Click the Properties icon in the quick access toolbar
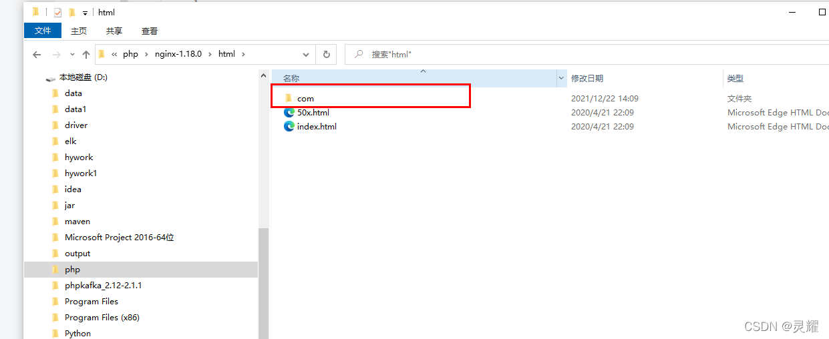The height and width of the screenshot is (339, 829). pos(57,12)
